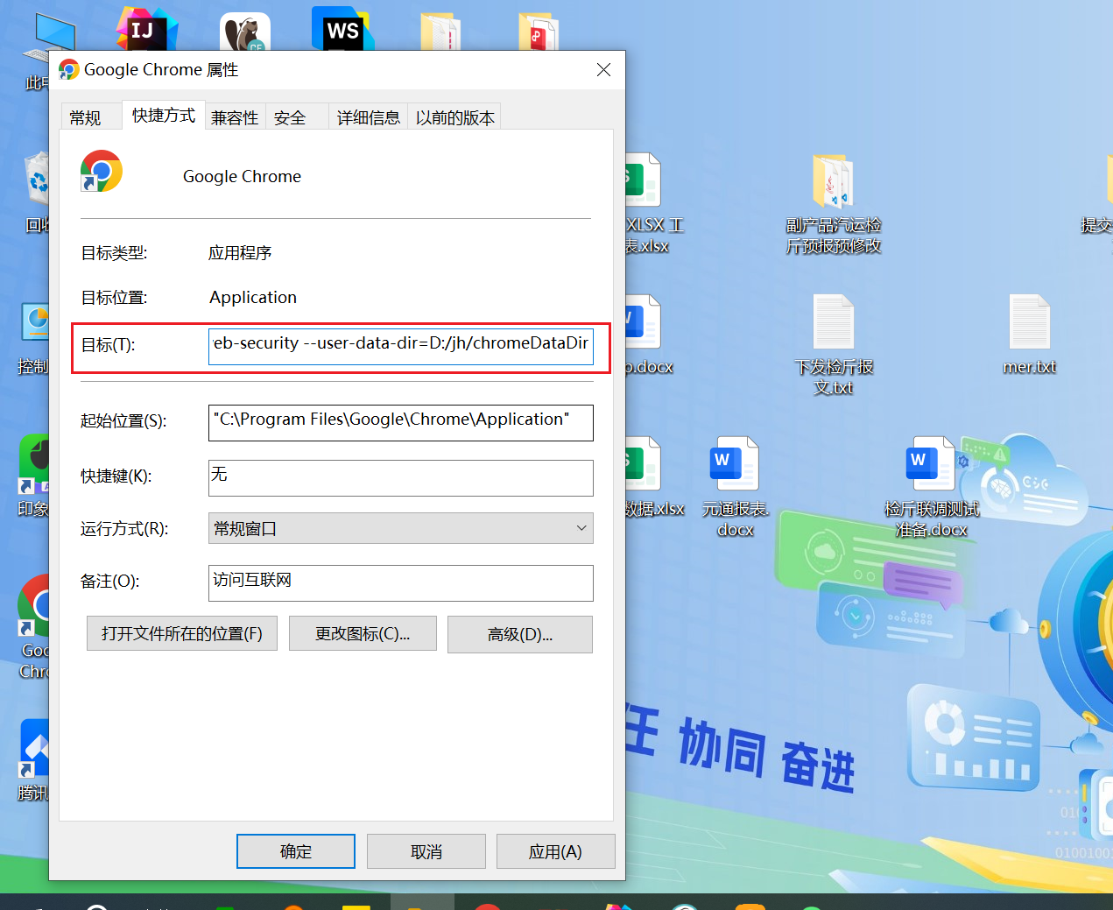
Task: Select the WebStorm desktop icon
Action: 342,30
